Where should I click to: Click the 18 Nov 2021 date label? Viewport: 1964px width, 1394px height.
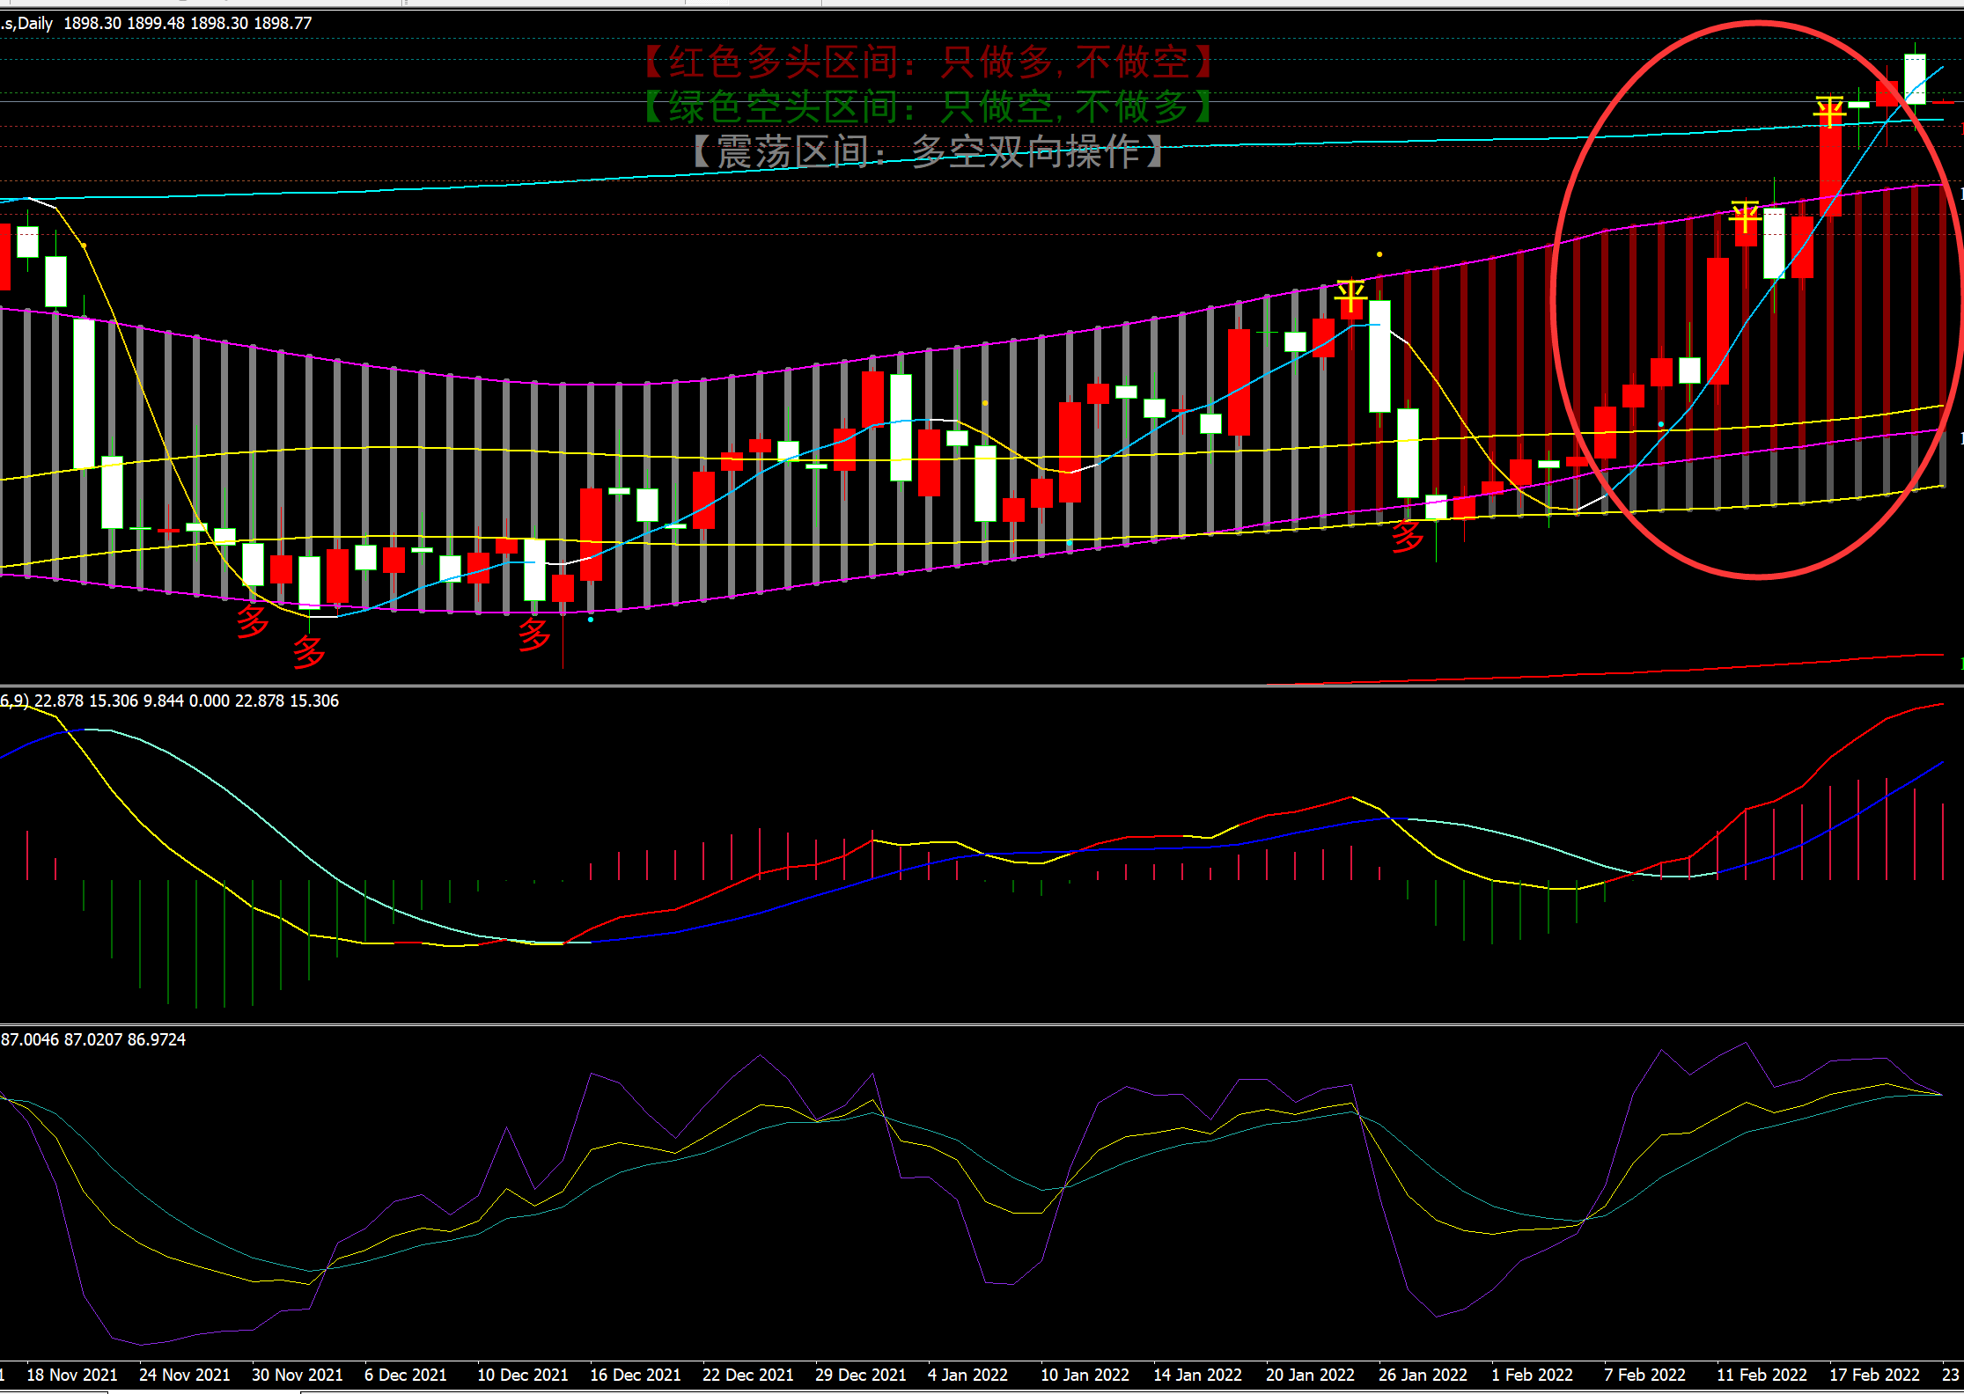(72, 1375)
